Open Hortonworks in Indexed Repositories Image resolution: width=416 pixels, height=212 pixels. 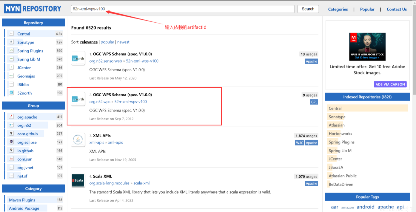[x=340, y=134]
